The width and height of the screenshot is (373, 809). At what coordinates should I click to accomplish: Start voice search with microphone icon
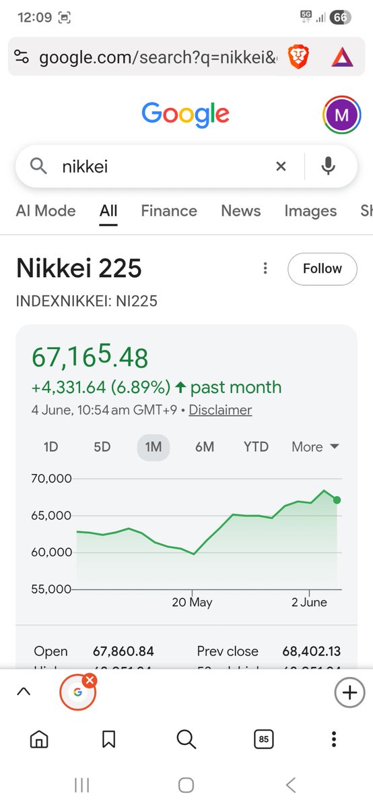coord(328,166)
